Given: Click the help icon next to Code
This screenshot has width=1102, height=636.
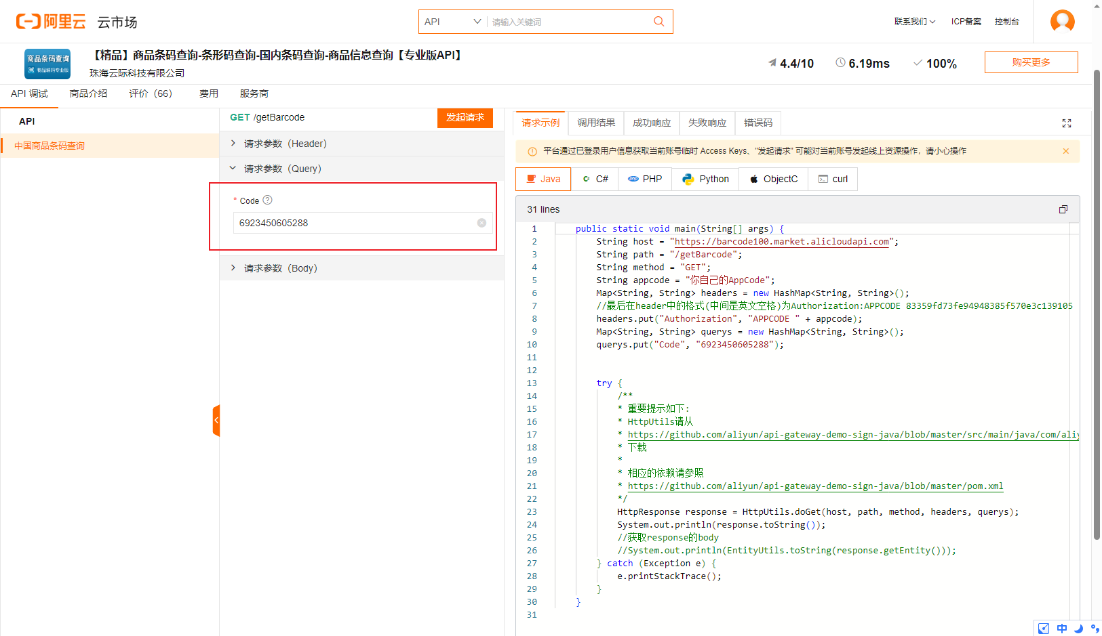Looking at the screenshot, I should point(267,200).
